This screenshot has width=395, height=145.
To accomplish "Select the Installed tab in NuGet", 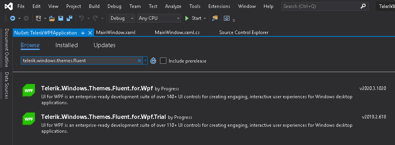I will point(67,45).
